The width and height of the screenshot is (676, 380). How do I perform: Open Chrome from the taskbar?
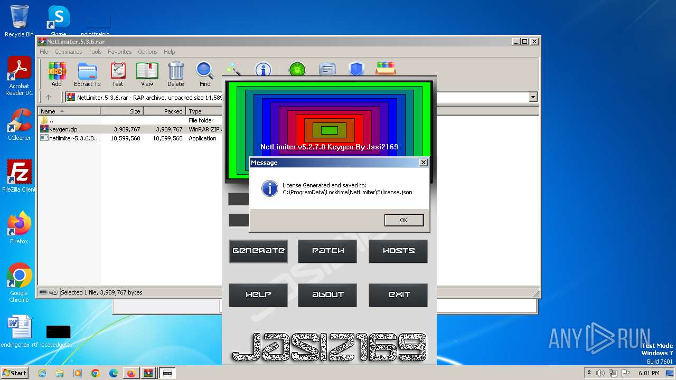[96, 373]
